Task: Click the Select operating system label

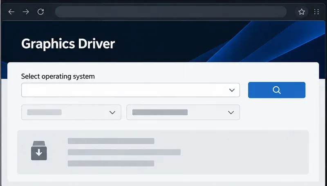Action: click(58, 77)
